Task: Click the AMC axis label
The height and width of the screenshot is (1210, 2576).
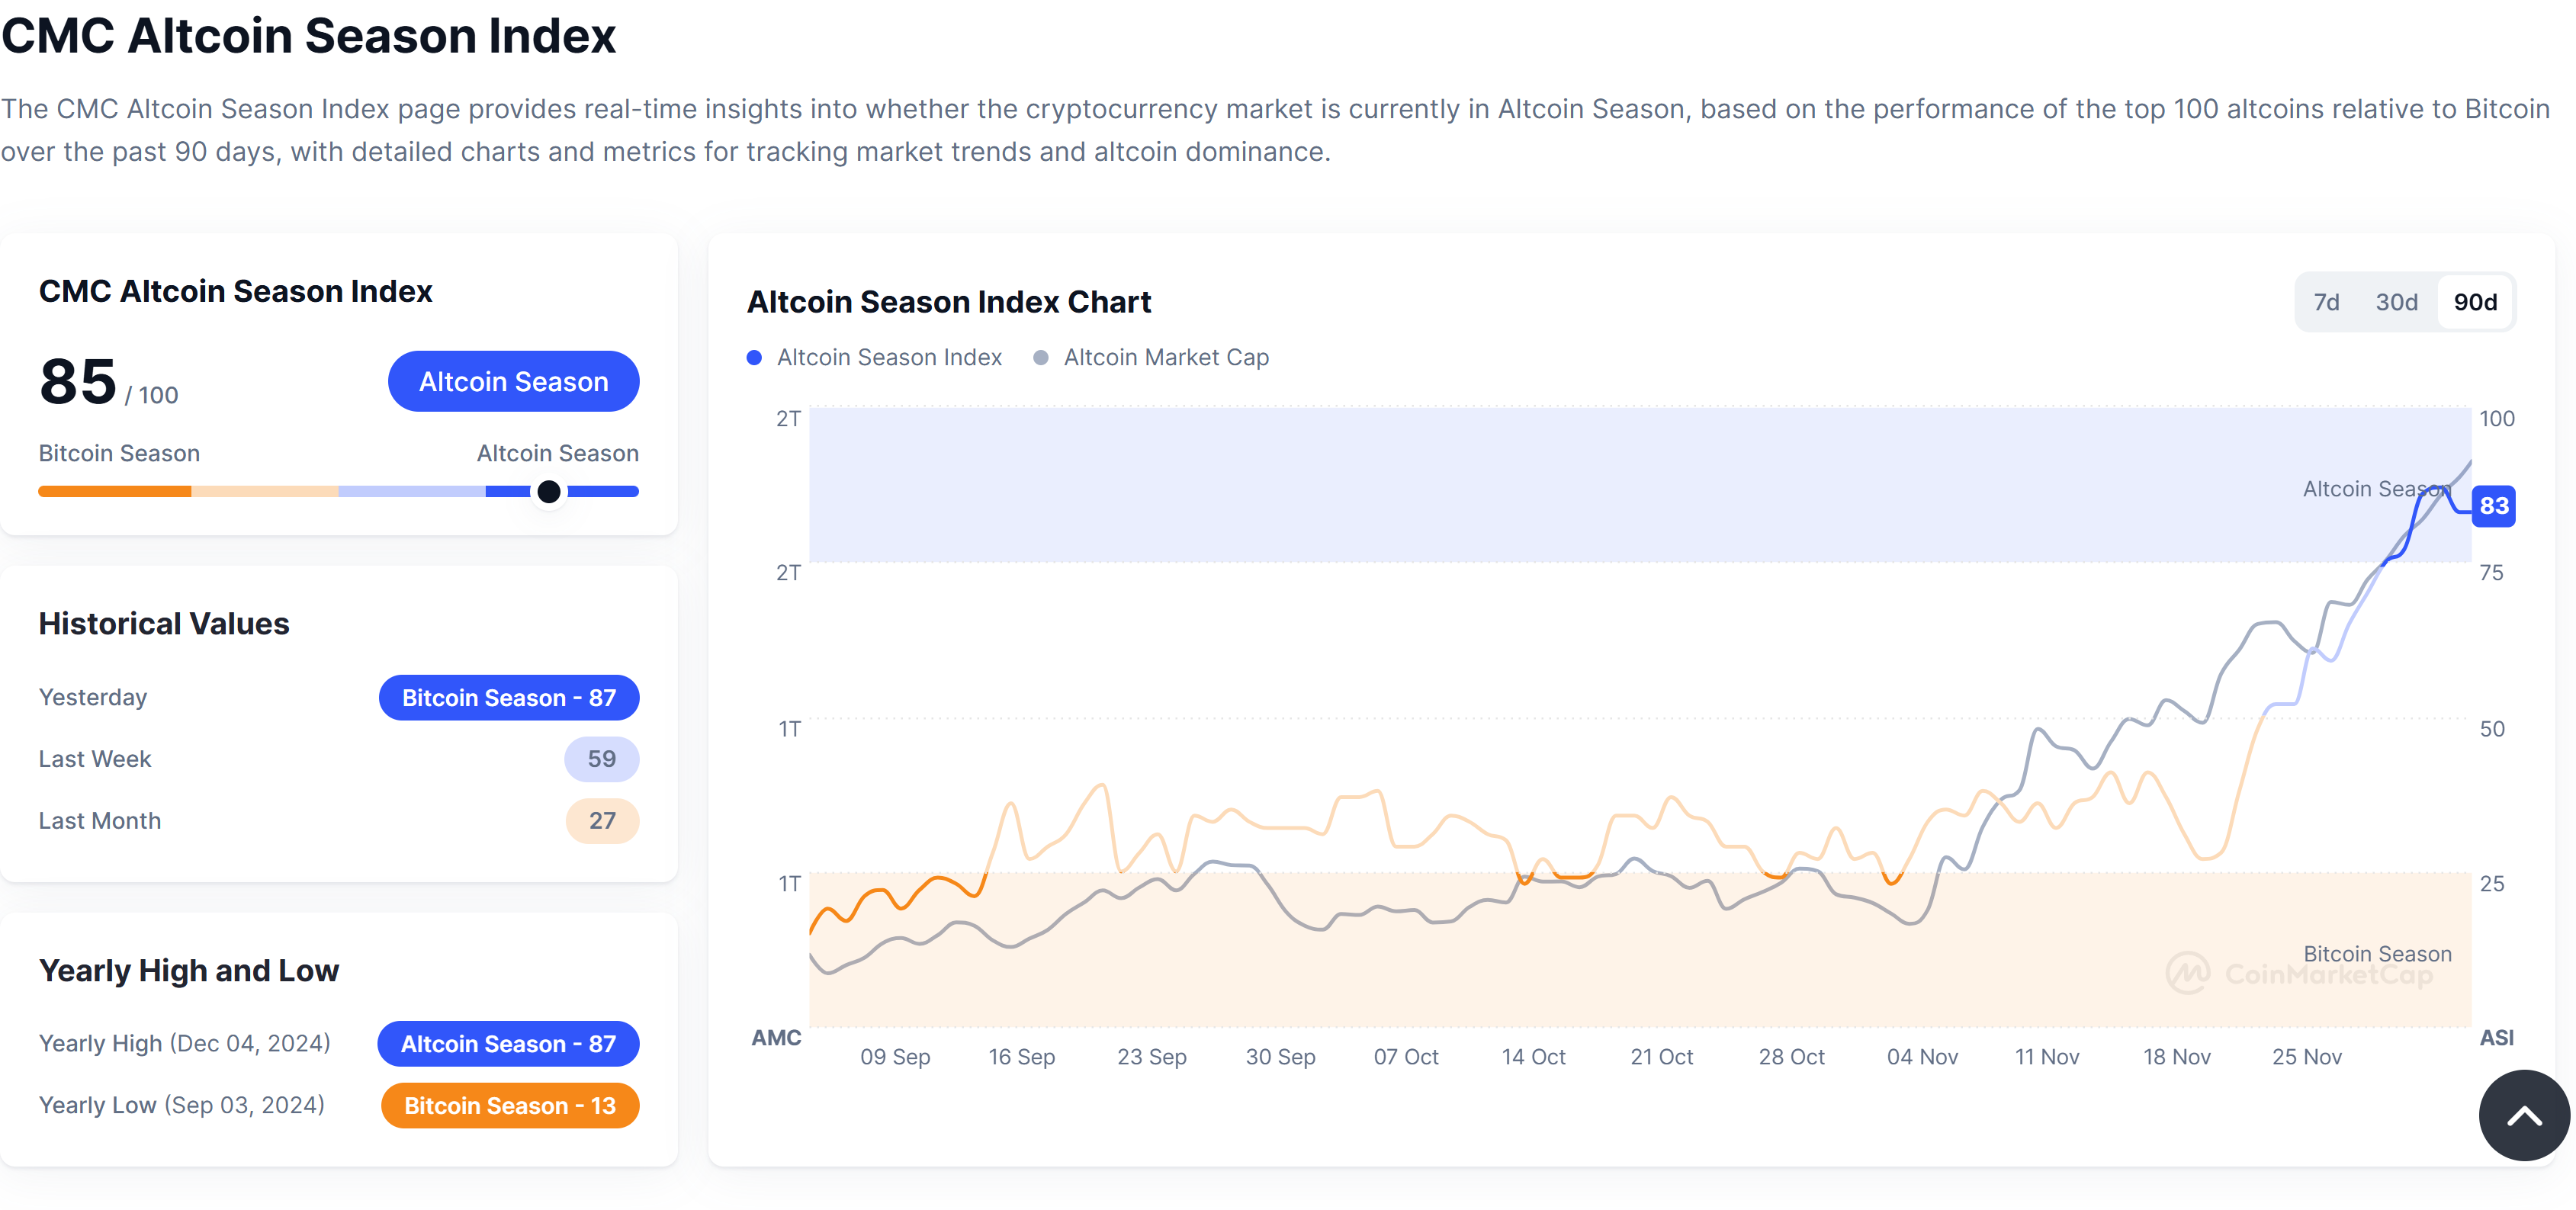Action: (776, 1038)
